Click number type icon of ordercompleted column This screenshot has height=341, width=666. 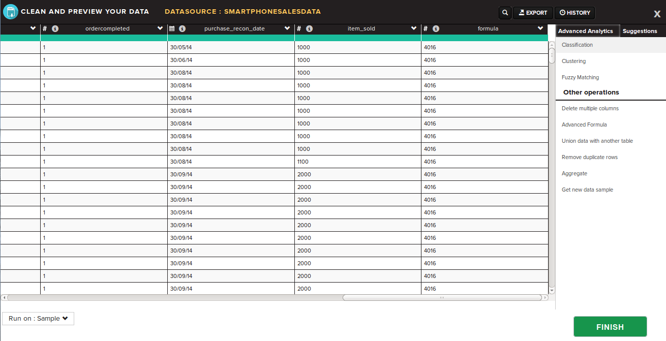[45, 28]
